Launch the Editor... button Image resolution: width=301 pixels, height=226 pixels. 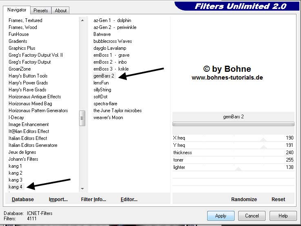click(129, 199)
